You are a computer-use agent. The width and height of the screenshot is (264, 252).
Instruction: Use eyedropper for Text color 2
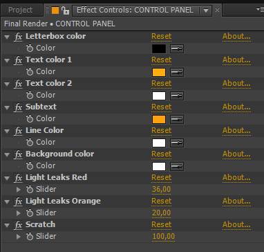click(x=177, y=96)
